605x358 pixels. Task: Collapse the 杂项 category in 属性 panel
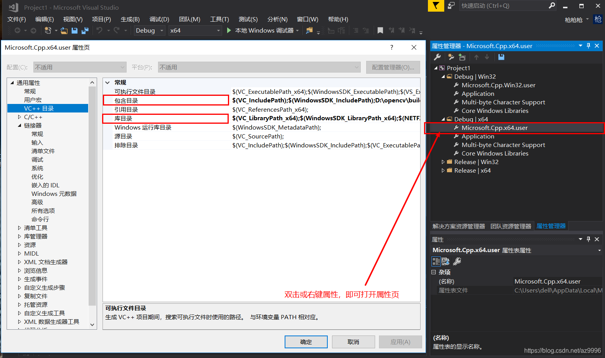coord(434,272)
